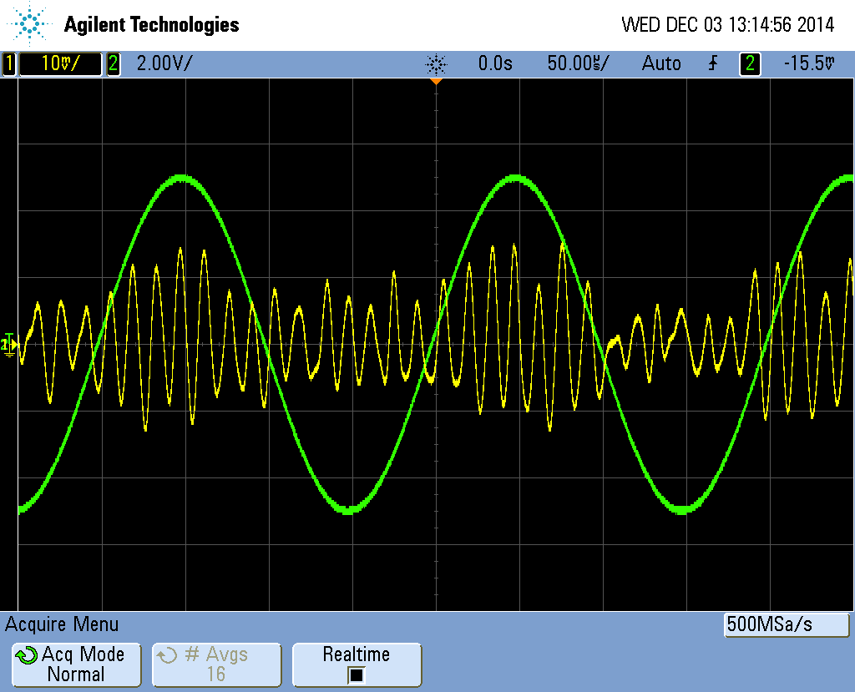Click the channel 2 2.00V/ scale value

click(164, 63)
